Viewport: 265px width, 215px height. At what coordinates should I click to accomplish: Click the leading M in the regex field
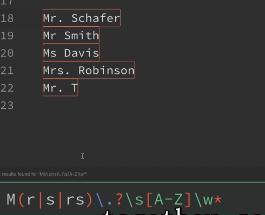[11, 200]
